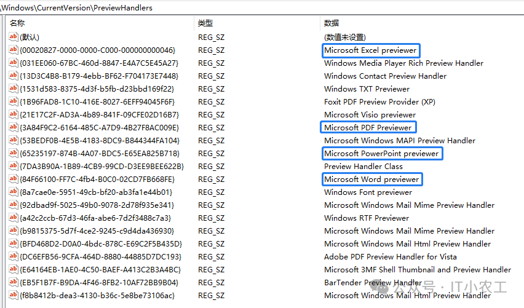524x308 pixels.
Task: Select value name {13D3C4B8-B179-4ebb-BF62-F704173E7448}
Action: click(99, 76)
